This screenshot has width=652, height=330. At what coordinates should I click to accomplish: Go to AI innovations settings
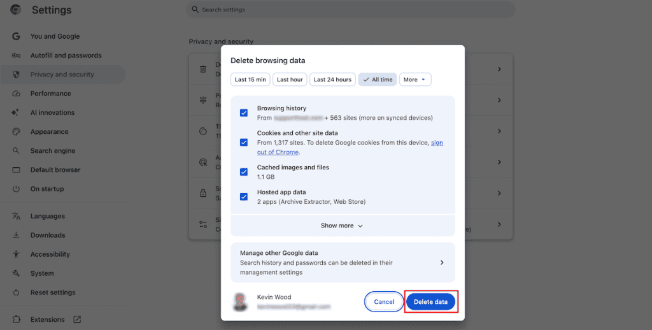point(63,112)
